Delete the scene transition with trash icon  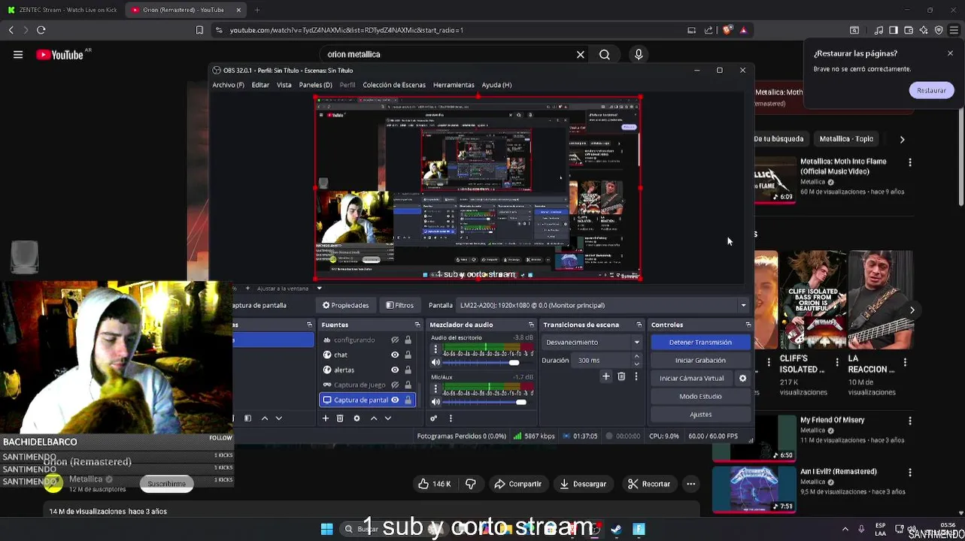coord(621,376)
